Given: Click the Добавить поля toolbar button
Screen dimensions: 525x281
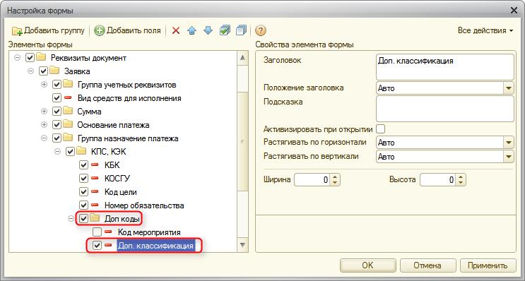Looking at the screenshot, I should pos(127,31).
